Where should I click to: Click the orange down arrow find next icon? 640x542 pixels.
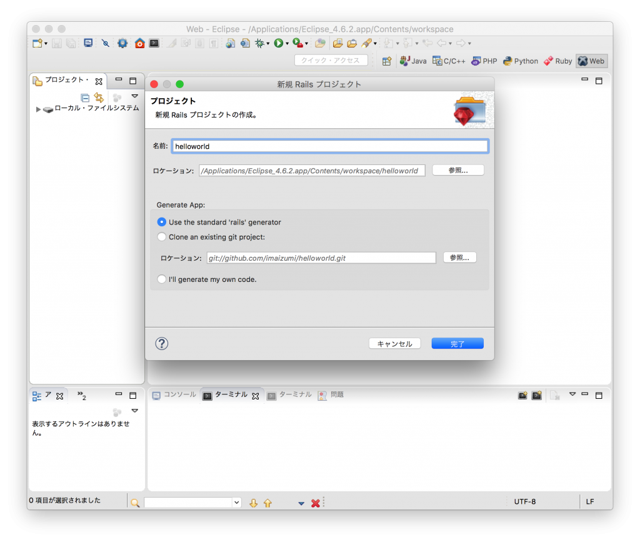click(x=254, y=503)
